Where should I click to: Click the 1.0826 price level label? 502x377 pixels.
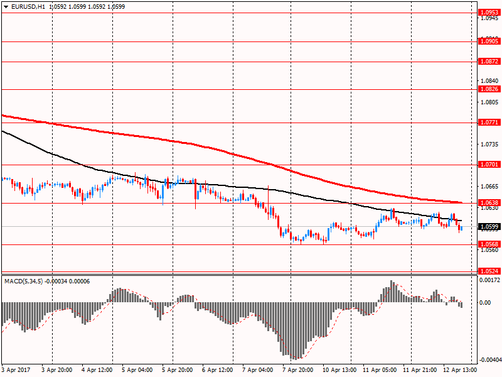(489, 89)
